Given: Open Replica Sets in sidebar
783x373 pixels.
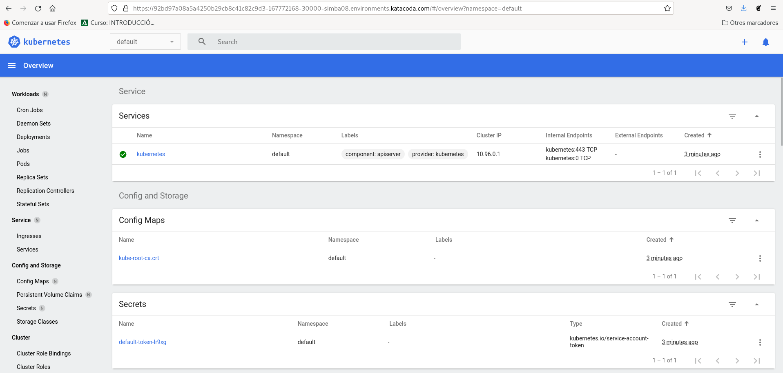Looking at the screenshot, I should [x=32, y=177].
